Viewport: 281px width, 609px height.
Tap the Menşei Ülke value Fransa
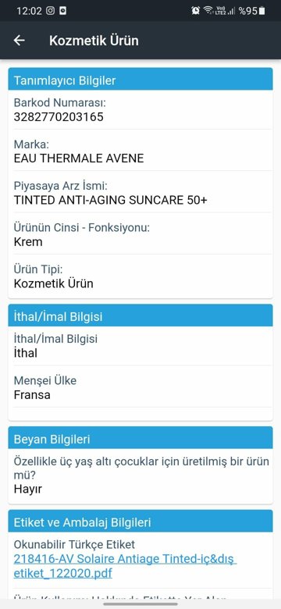click(32, 395)
